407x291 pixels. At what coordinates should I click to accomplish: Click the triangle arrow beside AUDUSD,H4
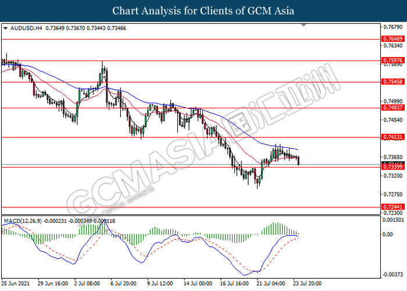5,27
